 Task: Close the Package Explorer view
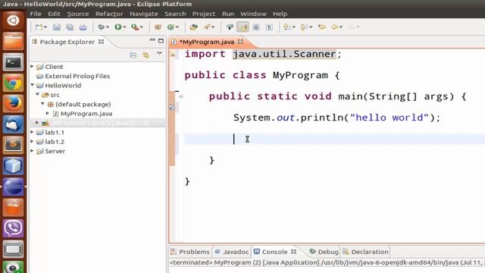pyautogui.click(x=101, y=42)
